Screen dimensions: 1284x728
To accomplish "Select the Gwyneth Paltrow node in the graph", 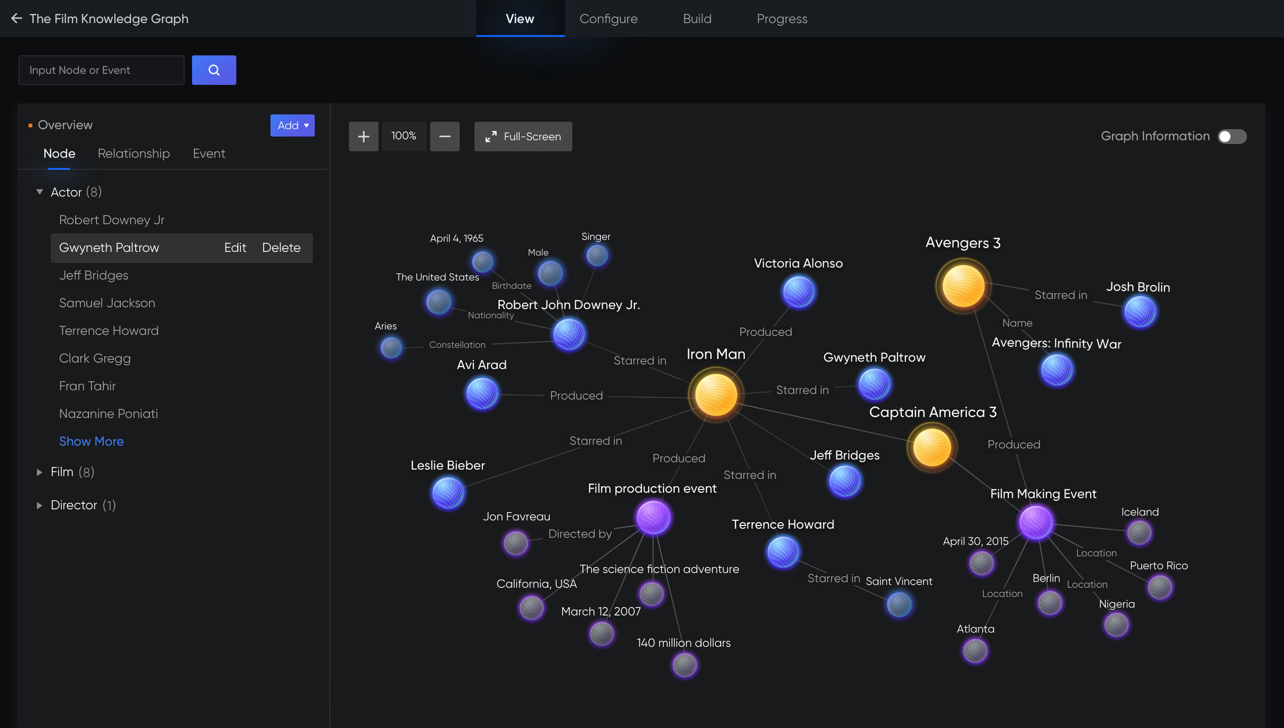I will tap(874, 383).
